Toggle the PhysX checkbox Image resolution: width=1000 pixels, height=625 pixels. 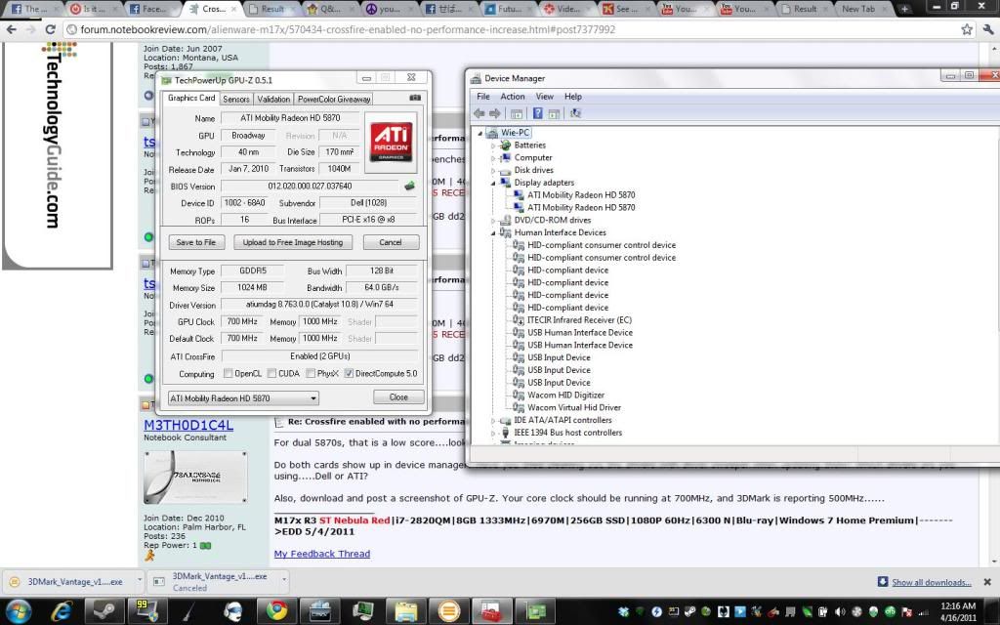[x=311, y=374]
